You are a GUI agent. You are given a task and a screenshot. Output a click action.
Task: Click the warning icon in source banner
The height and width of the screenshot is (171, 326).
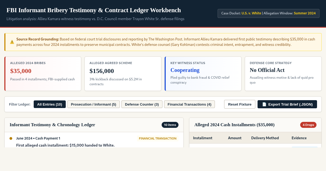12,42
